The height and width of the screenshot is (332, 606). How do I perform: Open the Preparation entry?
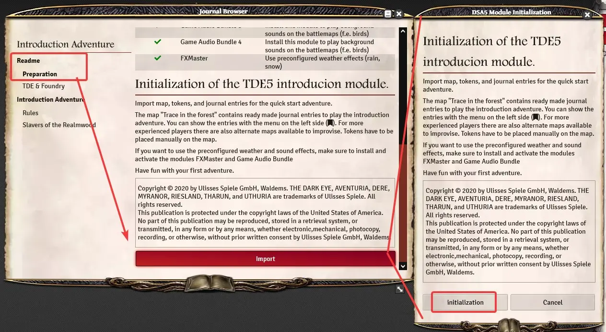(x=40, y=74)
